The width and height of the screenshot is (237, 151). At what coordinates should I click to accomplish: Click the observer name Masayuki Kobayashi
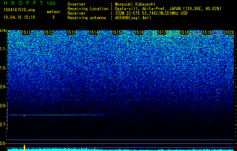pos(135,5)
